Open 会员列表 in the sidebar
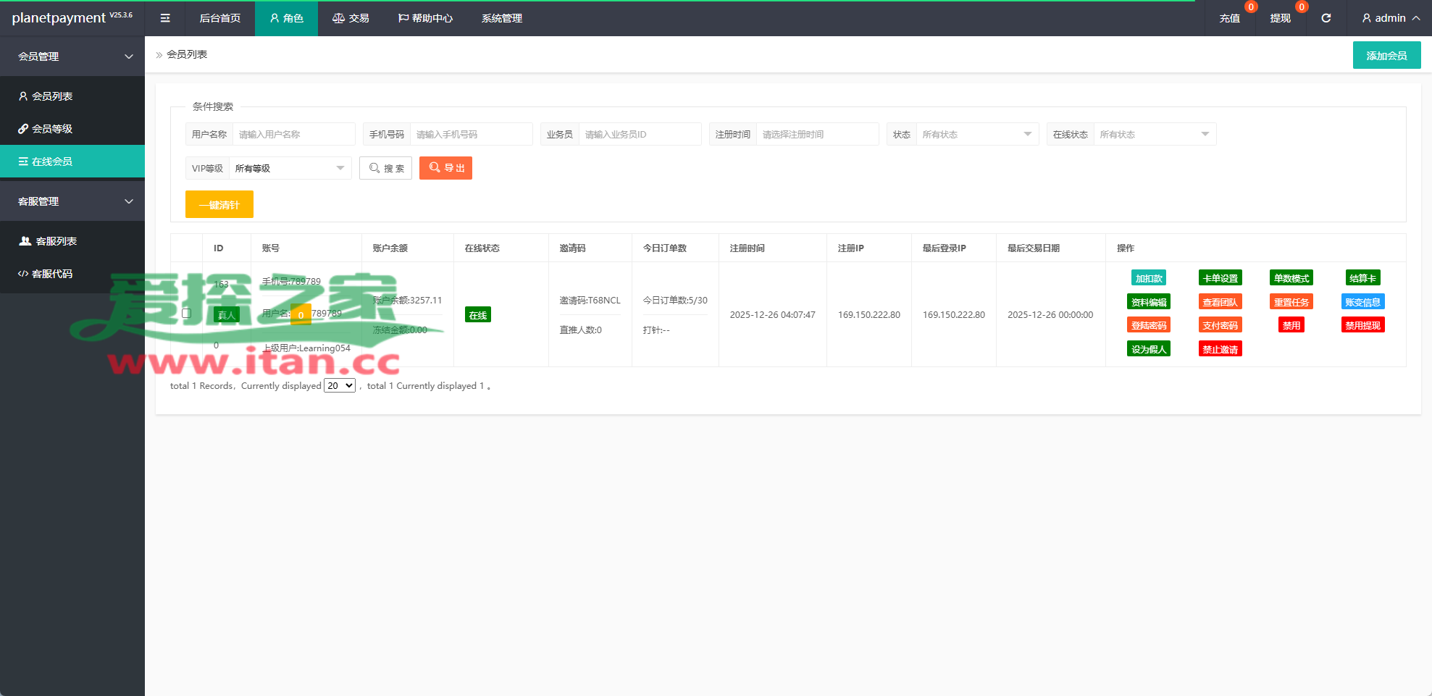1432x696 pixels. [x=52, y=96]
